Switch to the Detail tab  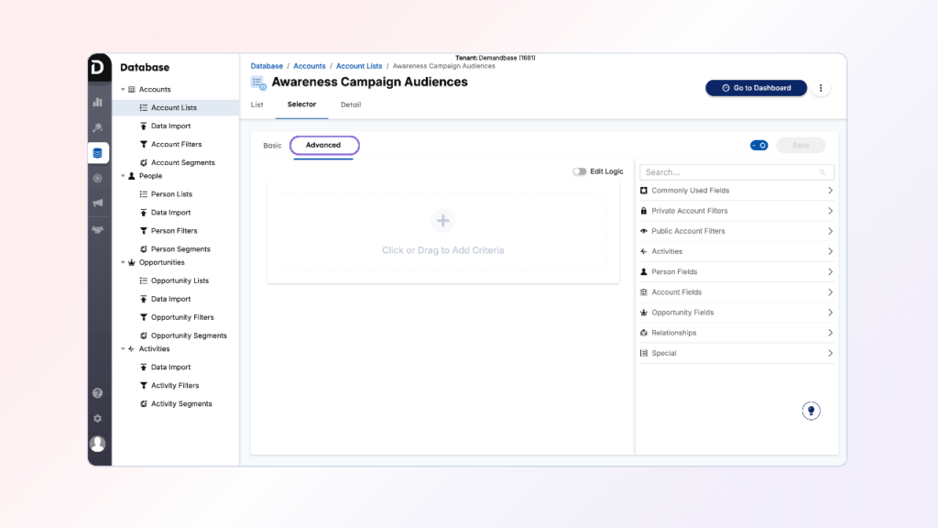[350, 104]
